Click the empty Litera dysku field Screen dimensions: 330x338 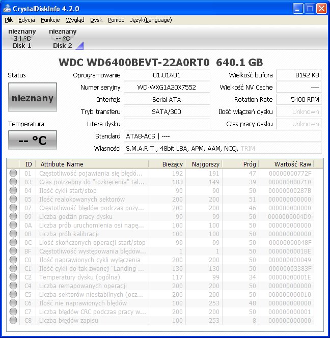point(167,124)
